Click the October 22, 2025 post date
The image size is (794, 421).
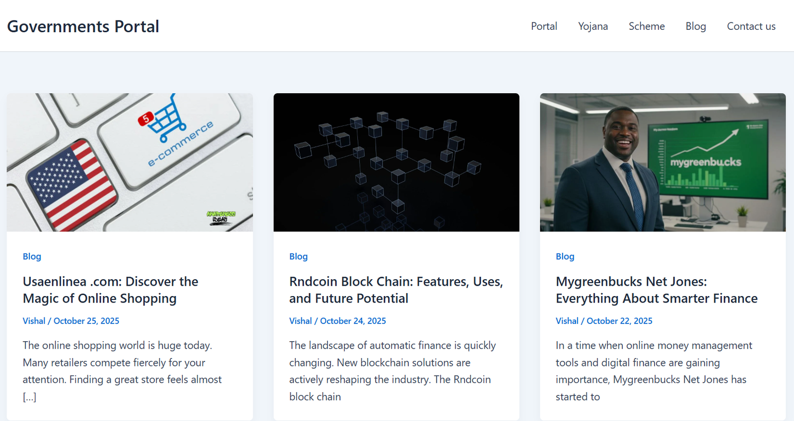tap(619, 321)
